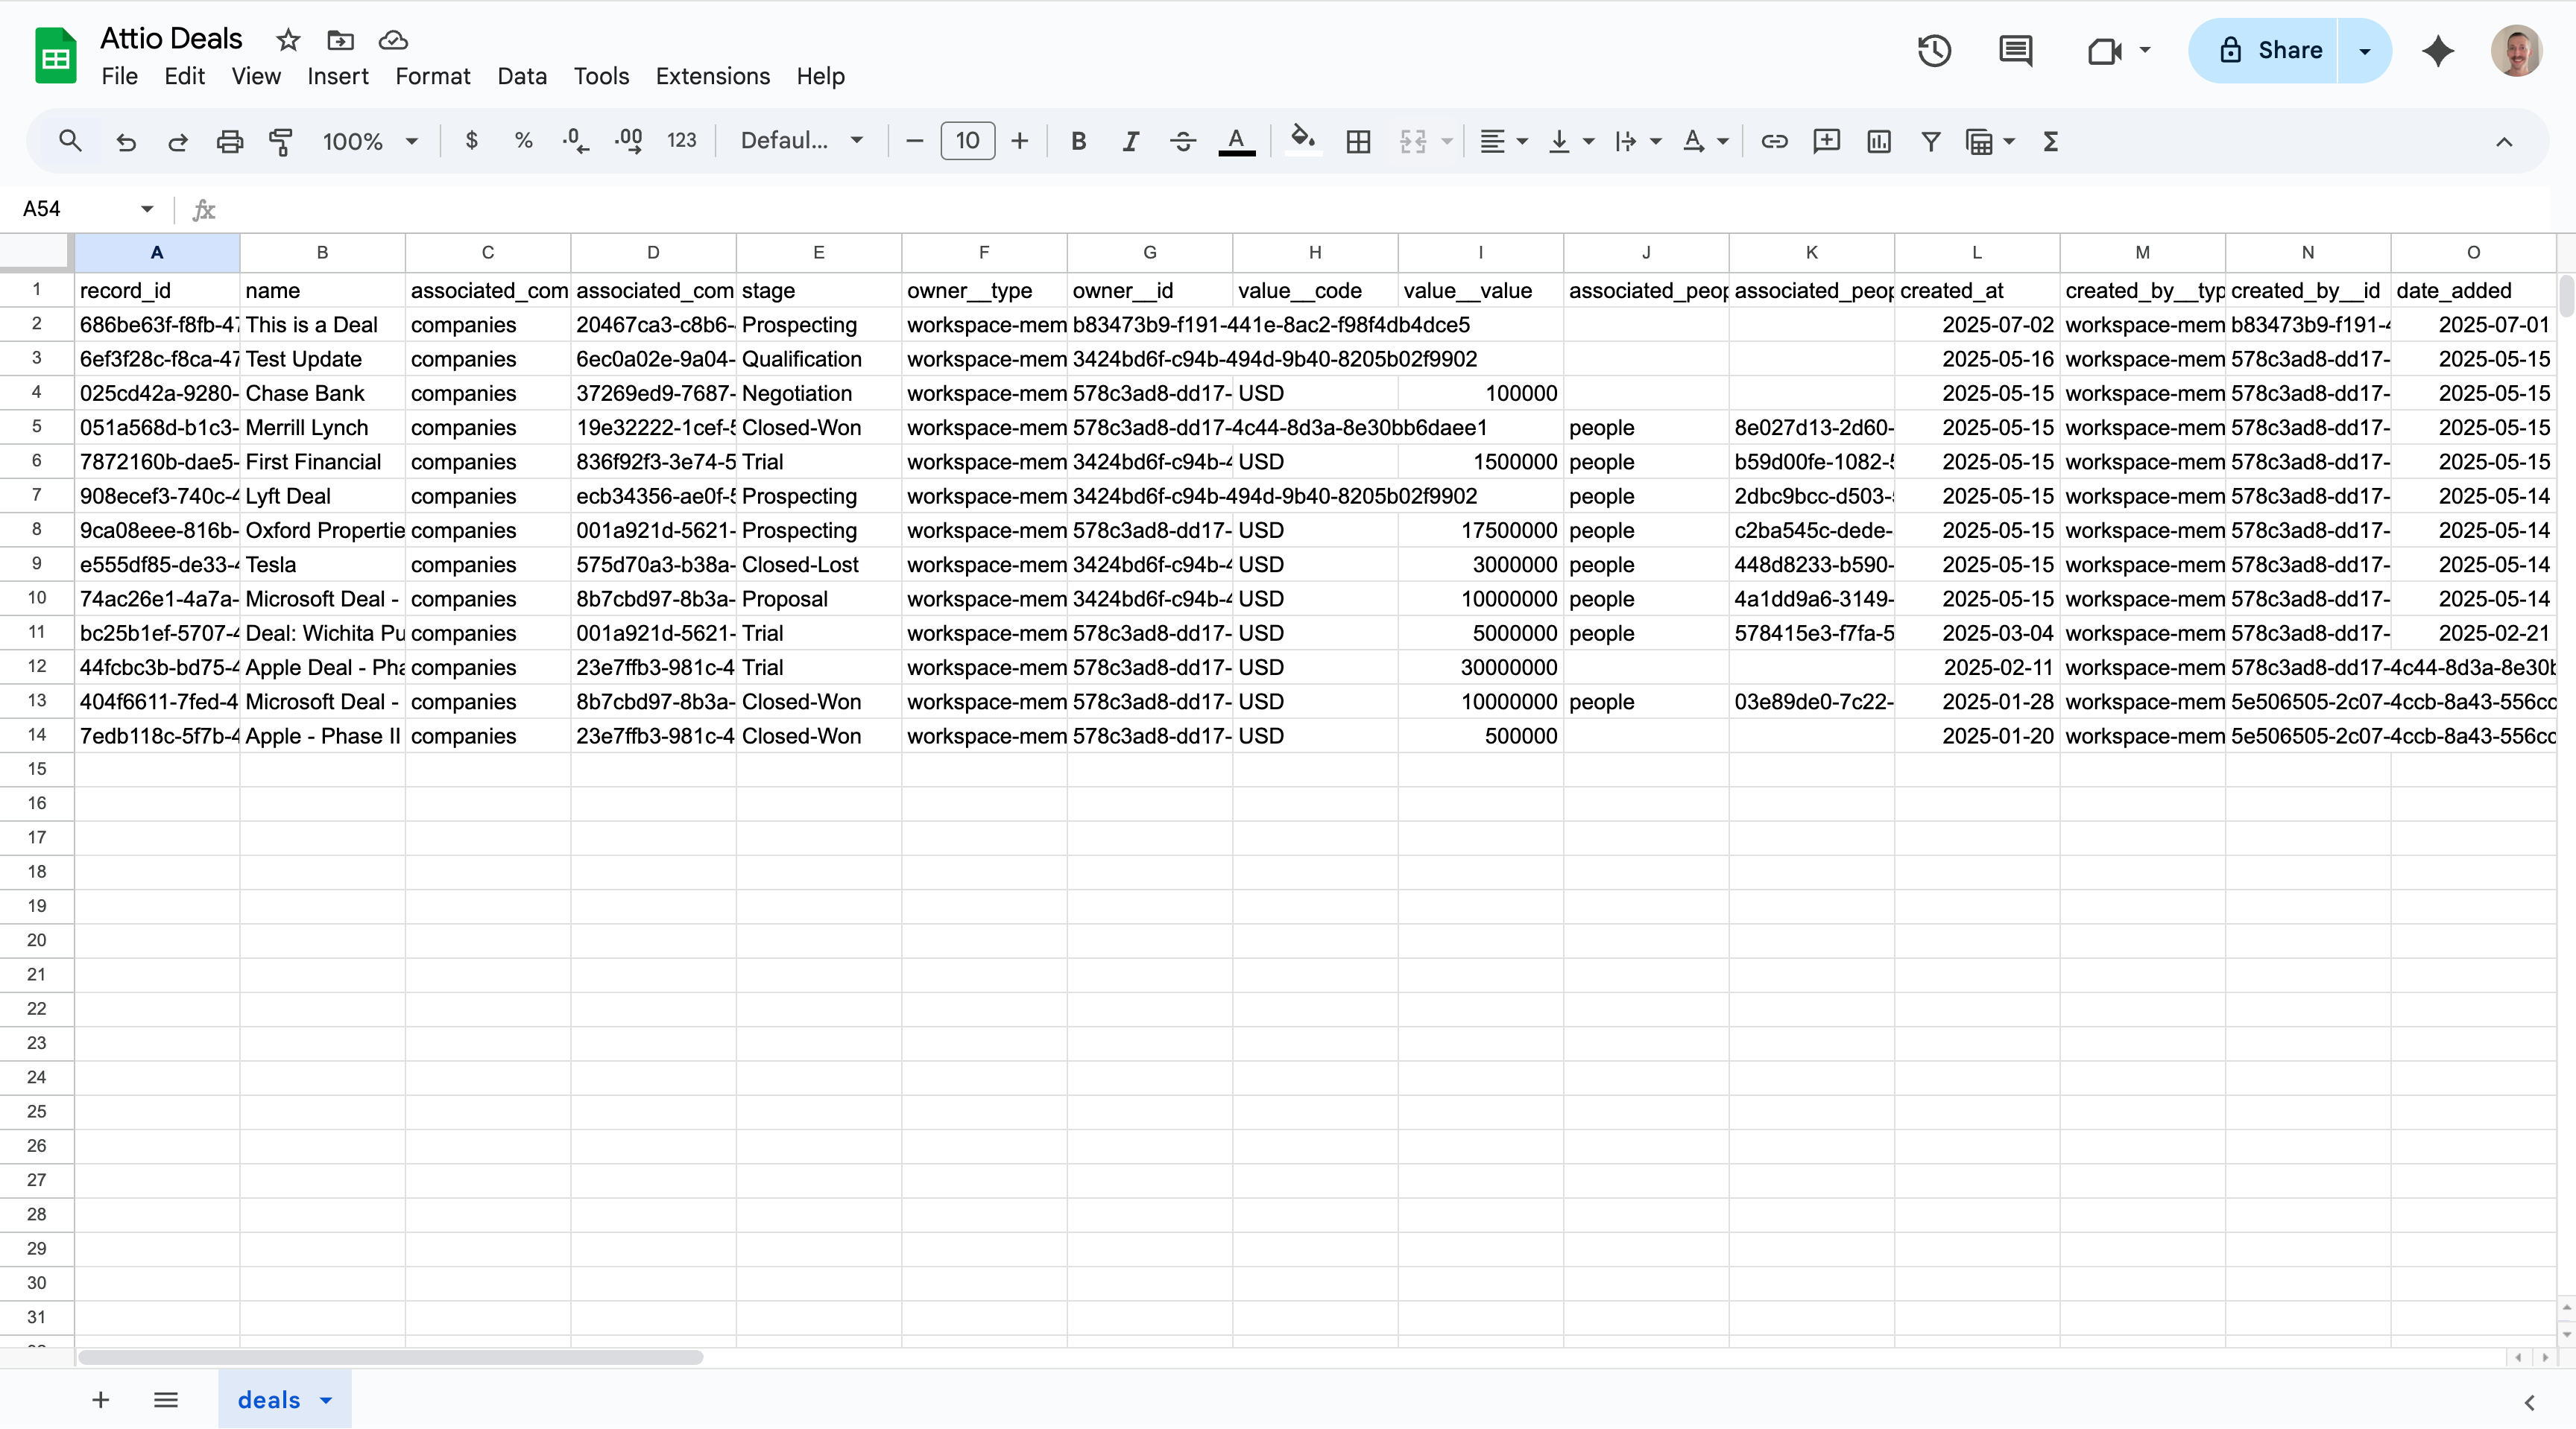Open the Extensions menu
The width and height of the screenshot is (2576, 1429).
[x=712, y=76]
